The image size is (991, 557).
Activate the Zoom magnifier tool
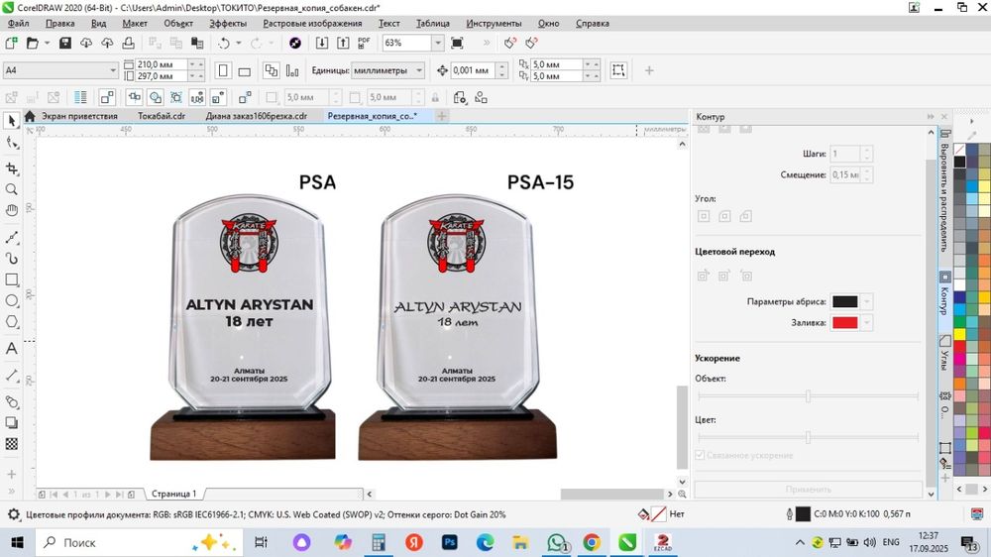[12, 189]
